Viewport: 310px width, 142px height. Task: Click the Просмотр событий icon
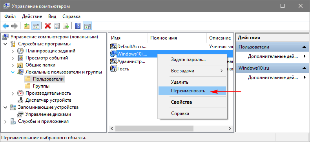coord(20,58)
